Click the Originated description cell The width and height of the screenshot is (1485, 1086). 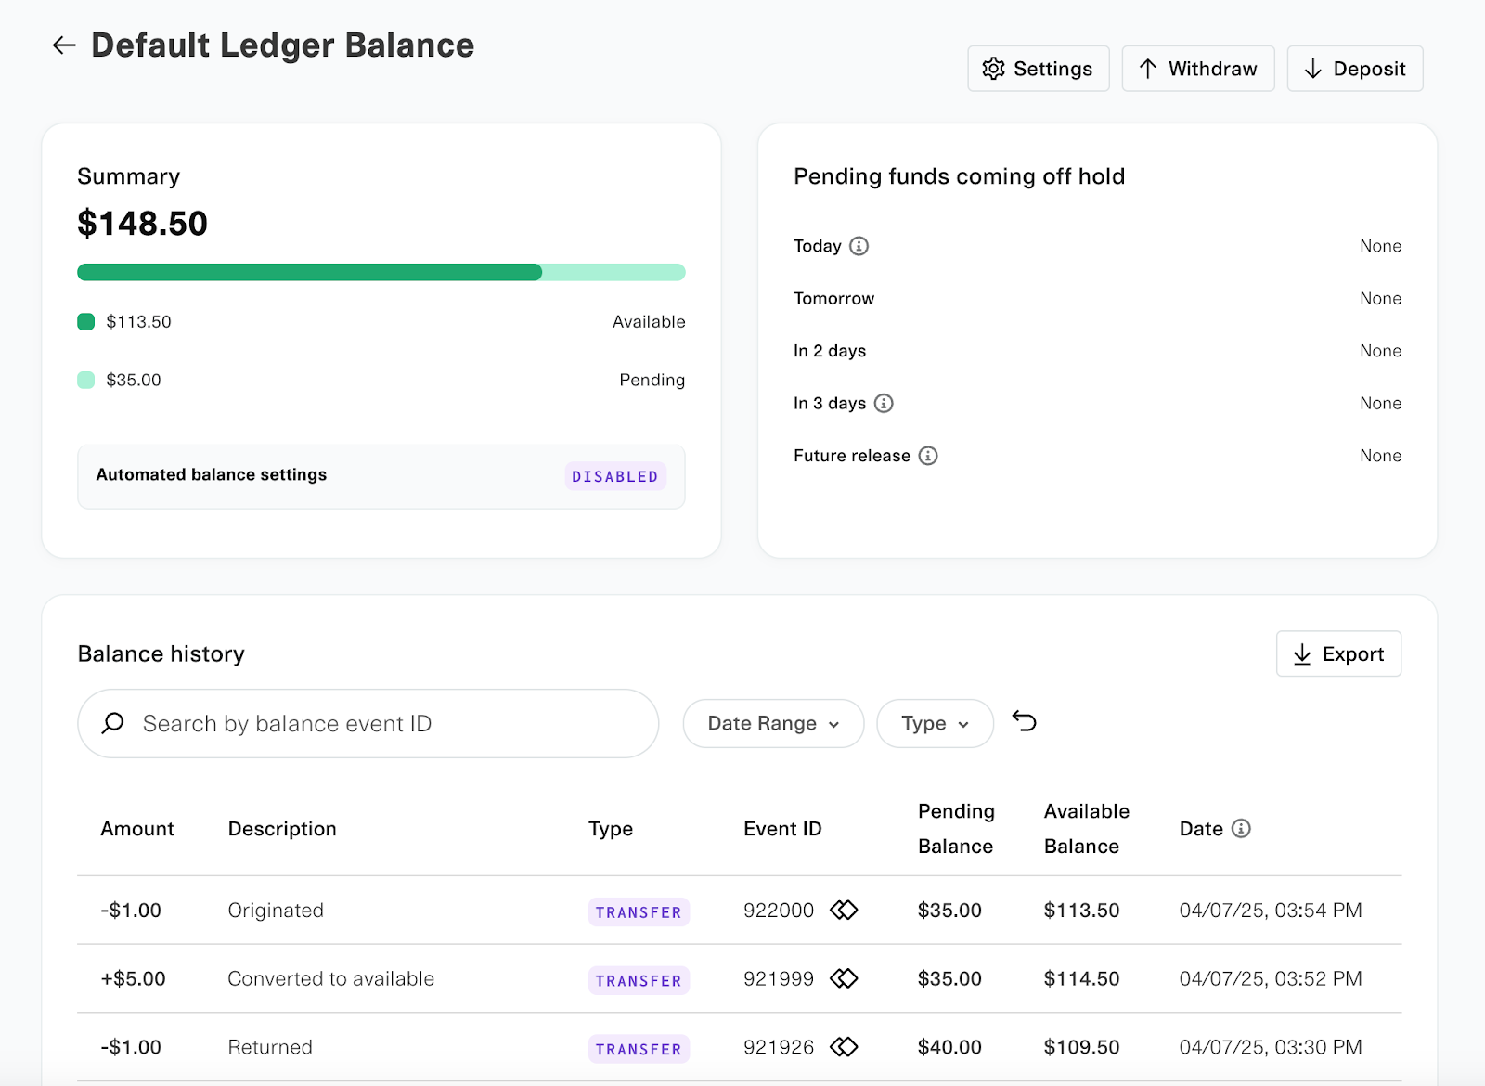tap(276, 910)
